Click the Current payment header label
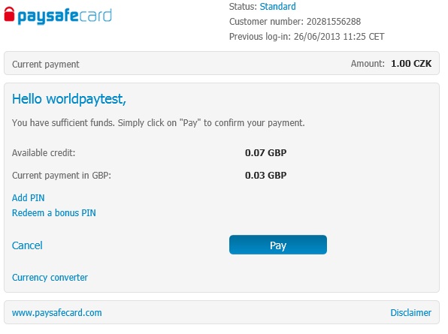The width and height of the screenshot is (448, 334). point(46,65)
